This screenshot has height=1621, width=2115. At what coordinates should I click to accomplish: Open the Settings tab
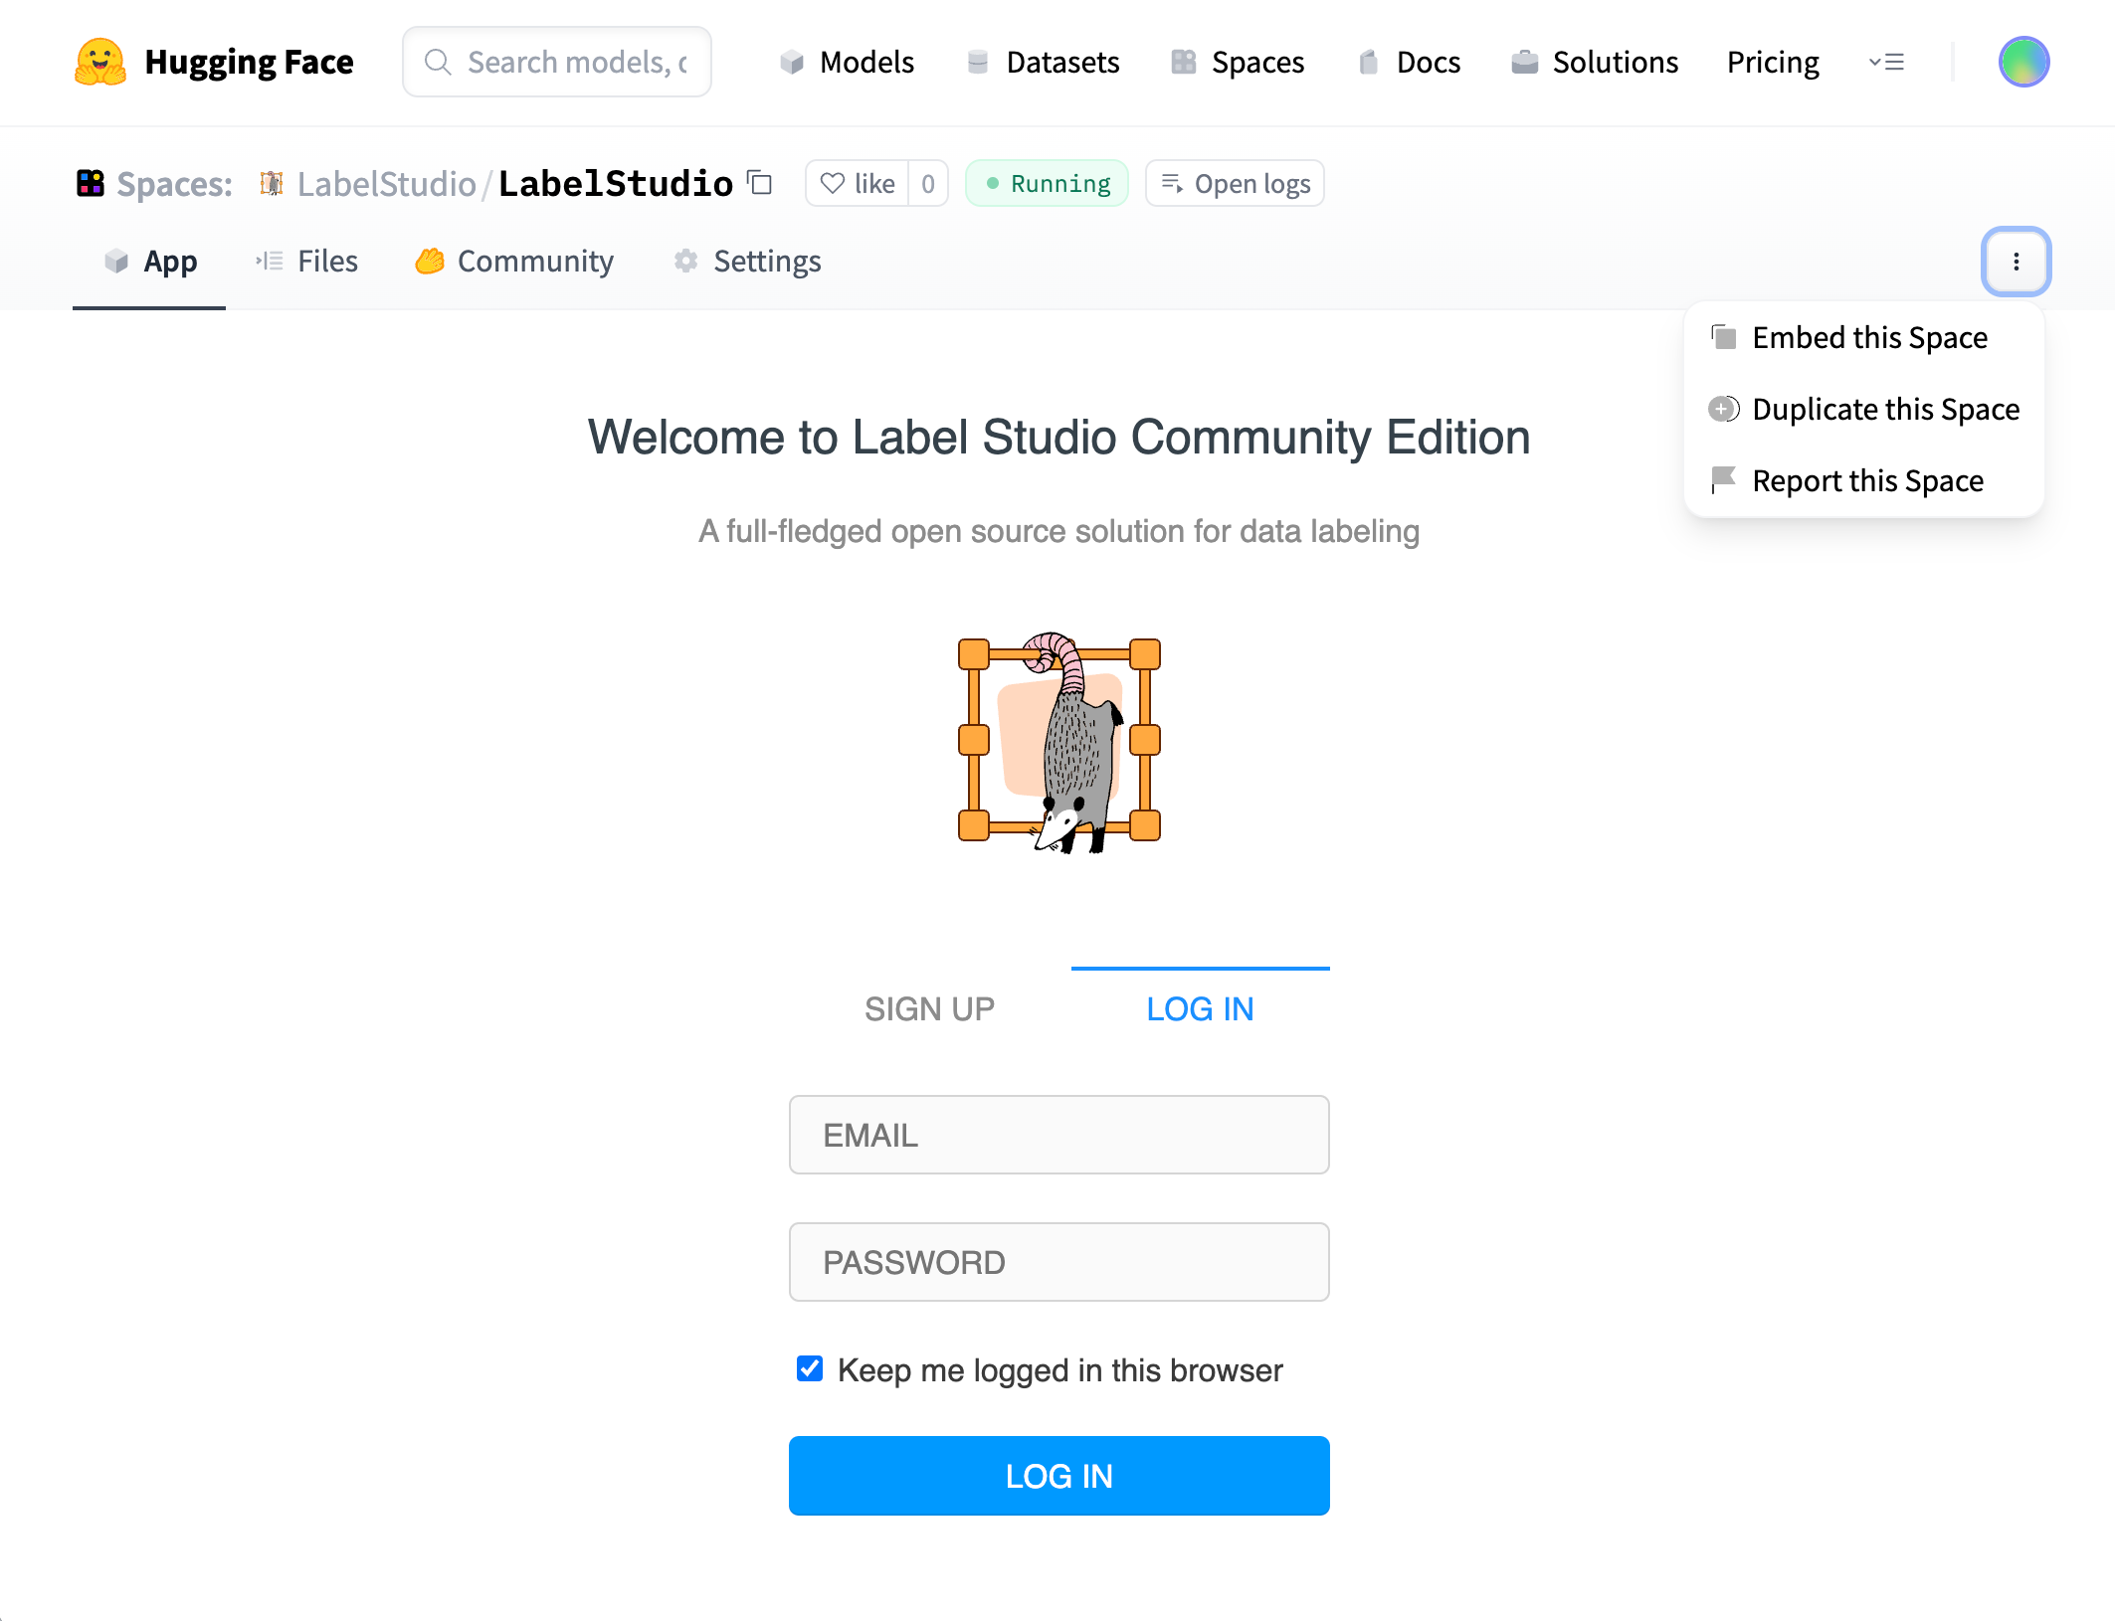[x=765, y=261]
